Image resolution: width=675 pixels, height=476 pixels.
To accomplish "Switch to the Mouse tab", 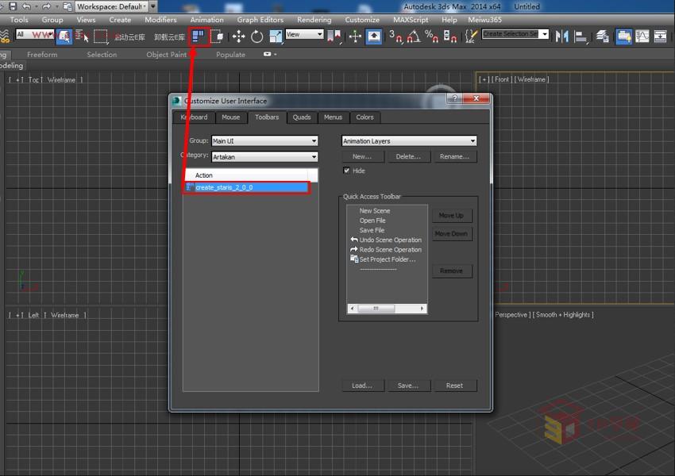I will [x=231, y=117].
